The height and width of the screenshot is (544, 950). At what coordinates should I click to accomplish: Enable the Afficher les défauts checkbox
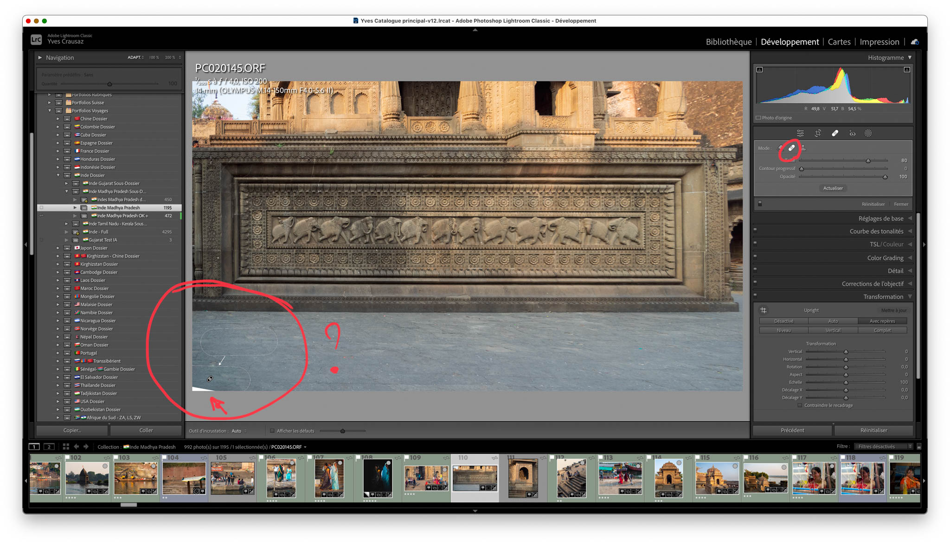click(x=272, y=431)
